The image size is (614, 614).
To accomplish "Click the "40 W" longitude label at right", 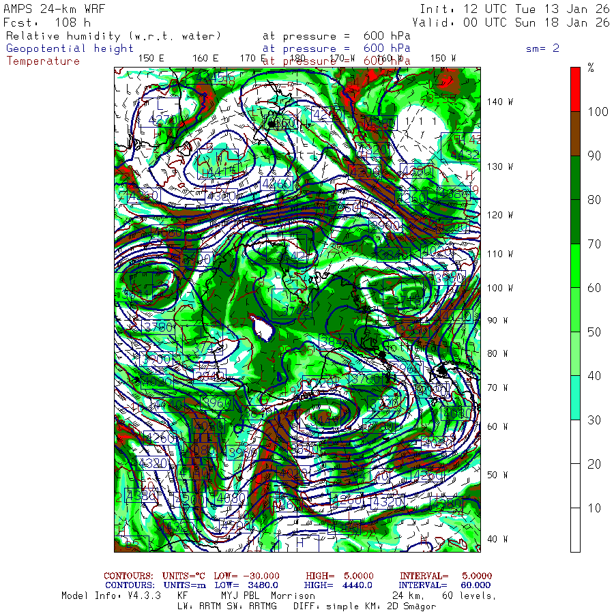I will pos(497,539).
